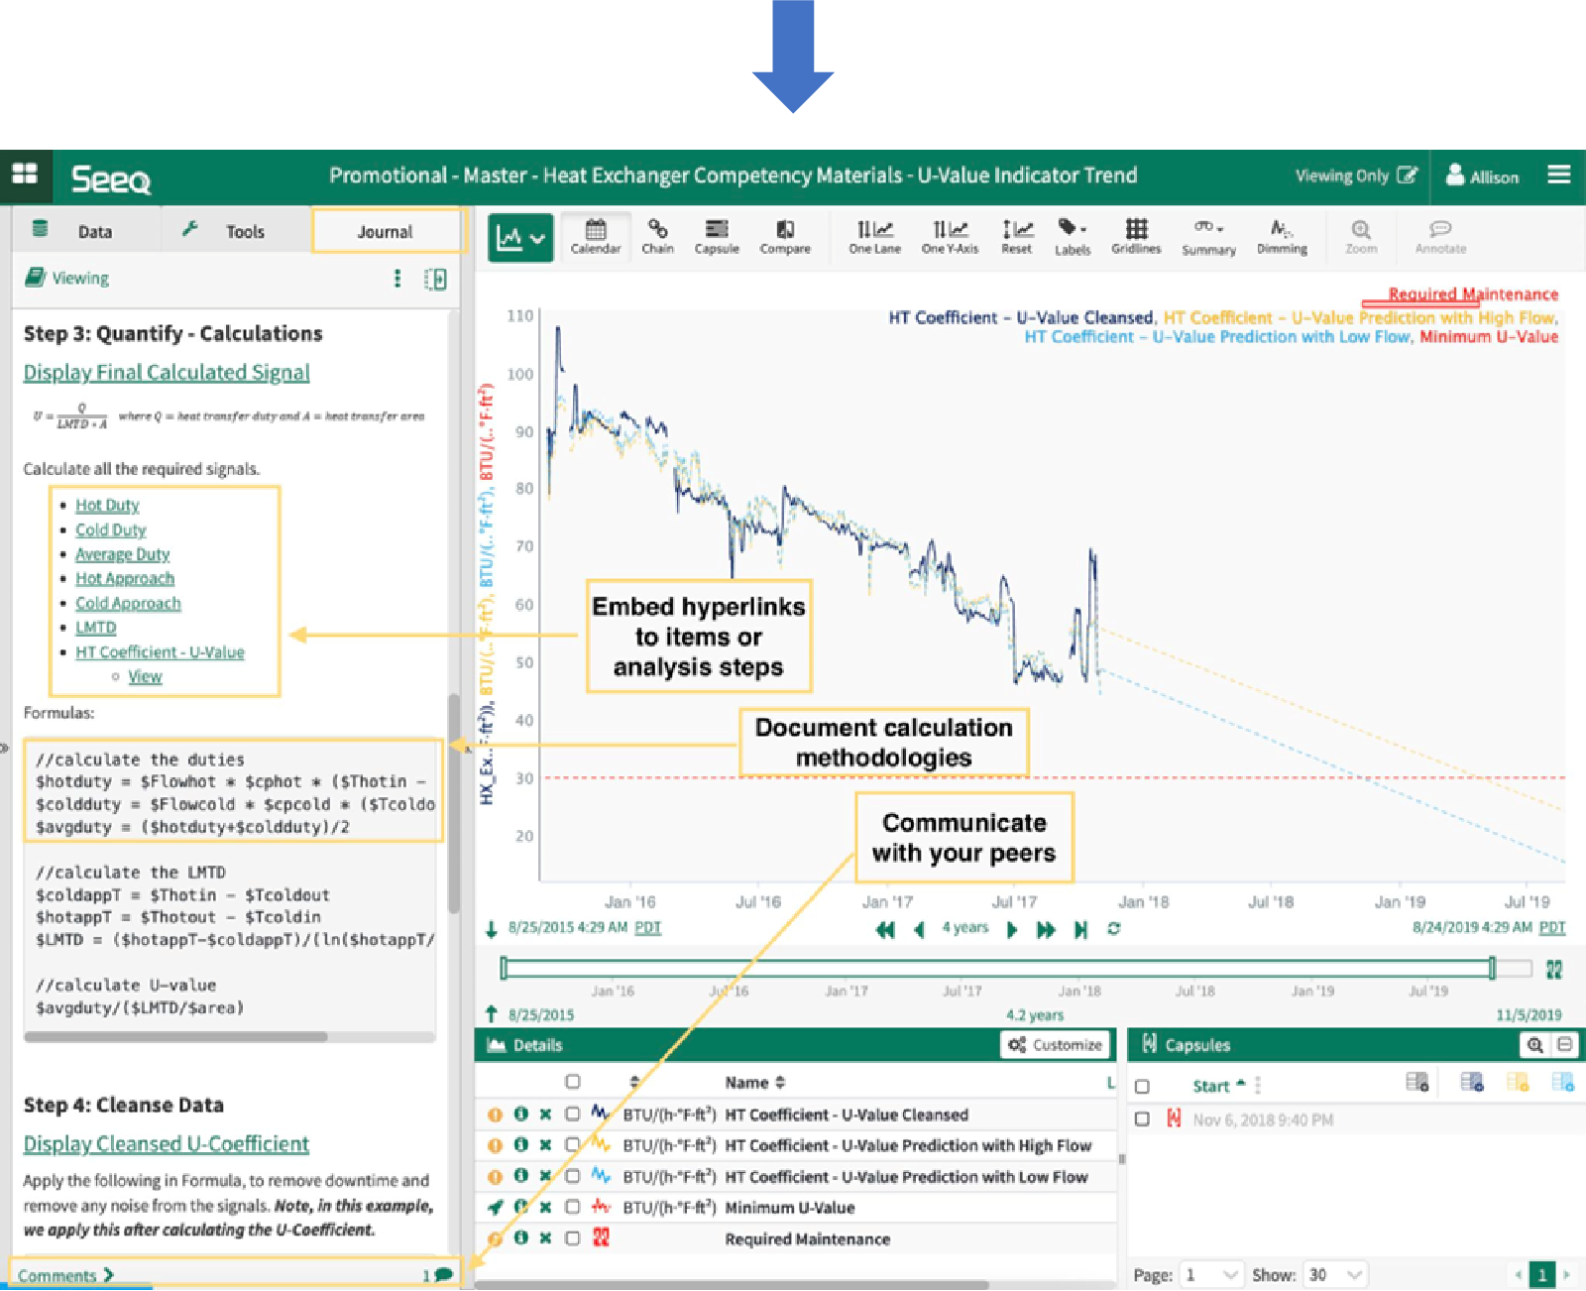Image resolution: width=1586 pixels, height=1291 pixels.
Task: Open the Summary settings
Action: tap(1208, 237)
